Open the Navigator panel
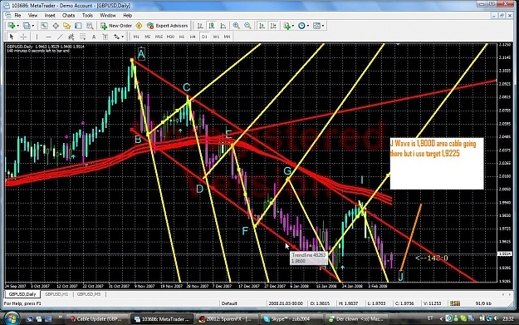 67,26
